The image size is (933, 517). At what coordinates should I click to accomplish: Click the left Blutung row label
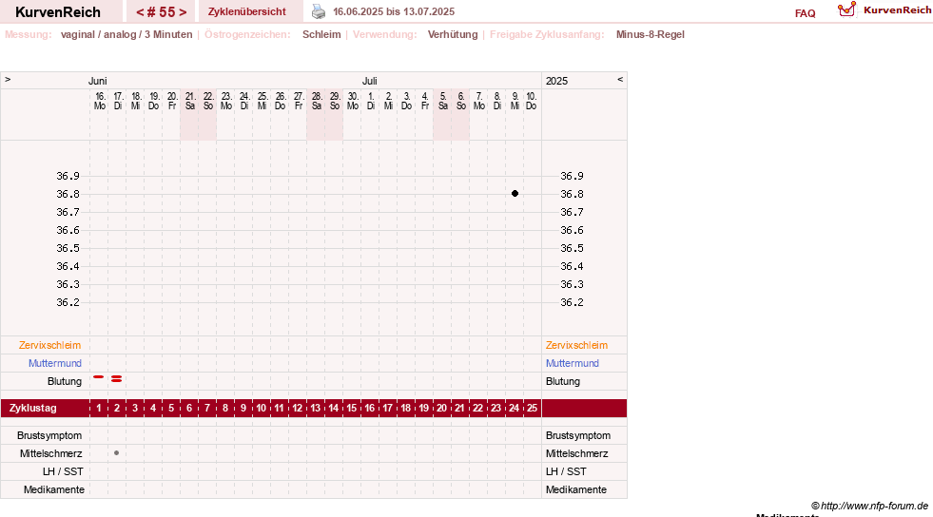[x=65, y=381]
